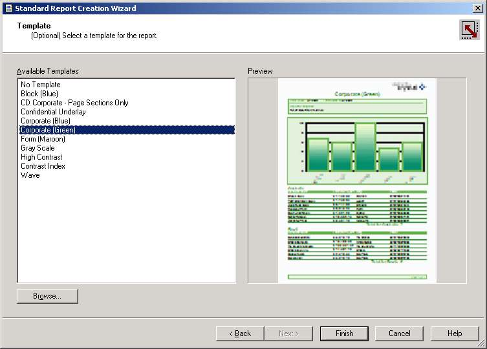This screenshot has height=349, width=487.
Task: Close the Standard Report Creation Wizard window
Action: pyautogui.click(x=478, y=8)
